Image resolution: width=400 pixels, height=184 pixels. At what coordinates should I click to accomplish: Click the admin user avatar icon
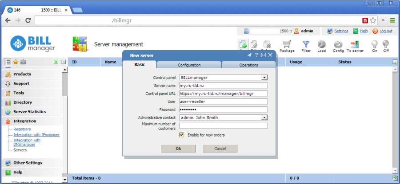pos(296,31)
